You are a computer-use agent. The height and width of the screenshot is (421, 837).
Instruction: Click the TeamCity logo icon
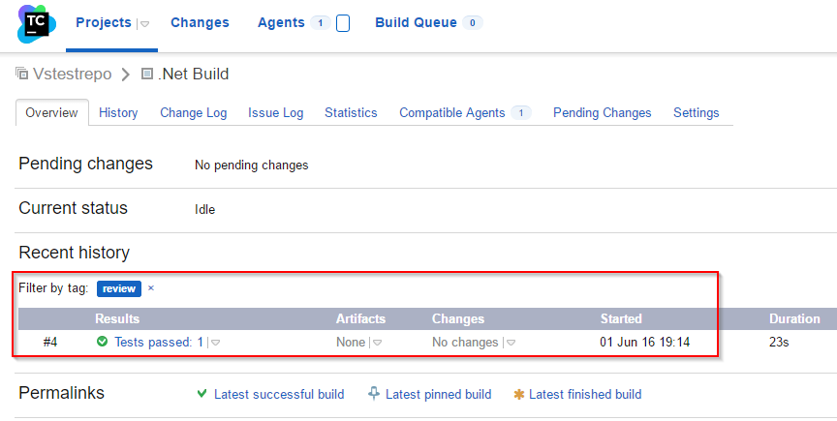tap(36, 24)
